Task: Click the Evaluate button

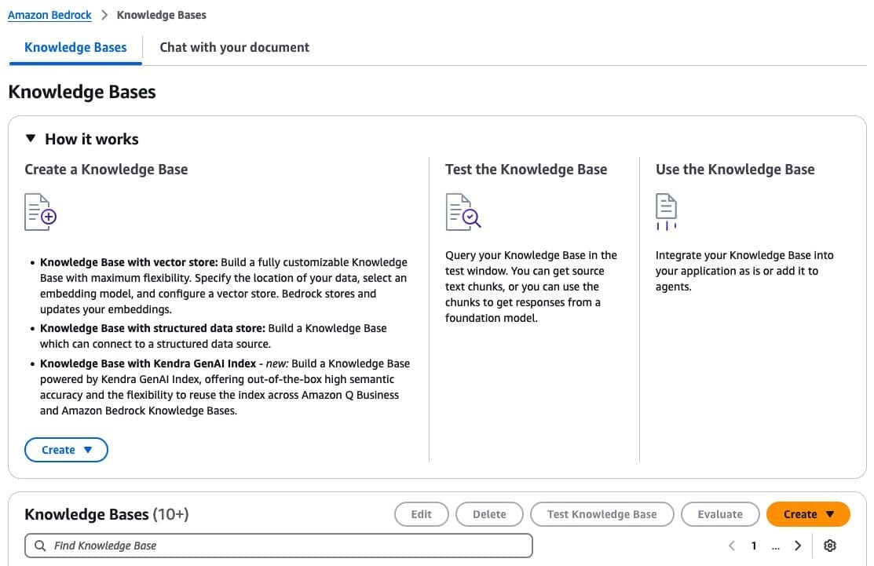Action: pyautogui.click(x=719, y=514)
